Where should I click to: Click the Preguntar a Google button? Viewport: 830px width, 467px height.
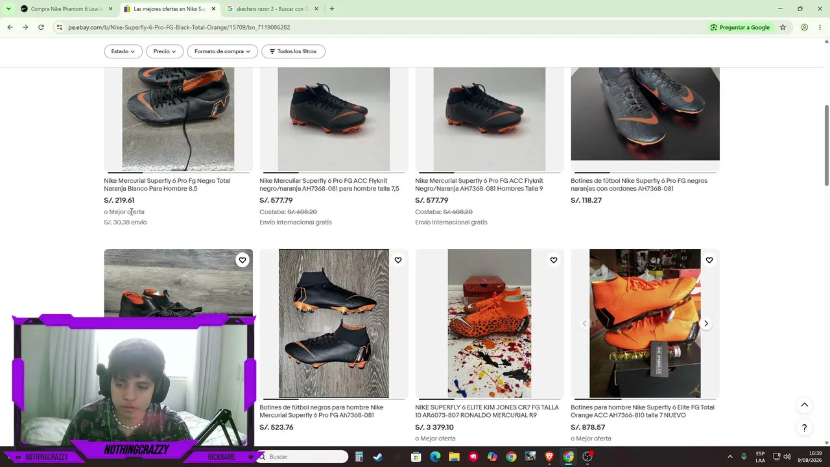(x=740, y=27)
